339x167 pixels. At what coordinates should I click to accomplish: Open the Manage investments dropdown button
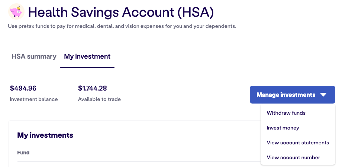pyautogui.click(x=292, y=95)
